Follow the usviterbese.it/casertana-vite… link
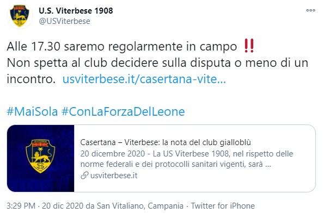The height and width of the screenshot is (219, 323). [144, 79]
